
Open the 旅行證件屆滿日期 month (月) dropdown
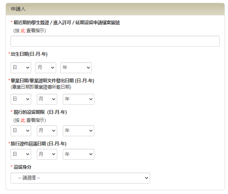[x=47, y=154]
